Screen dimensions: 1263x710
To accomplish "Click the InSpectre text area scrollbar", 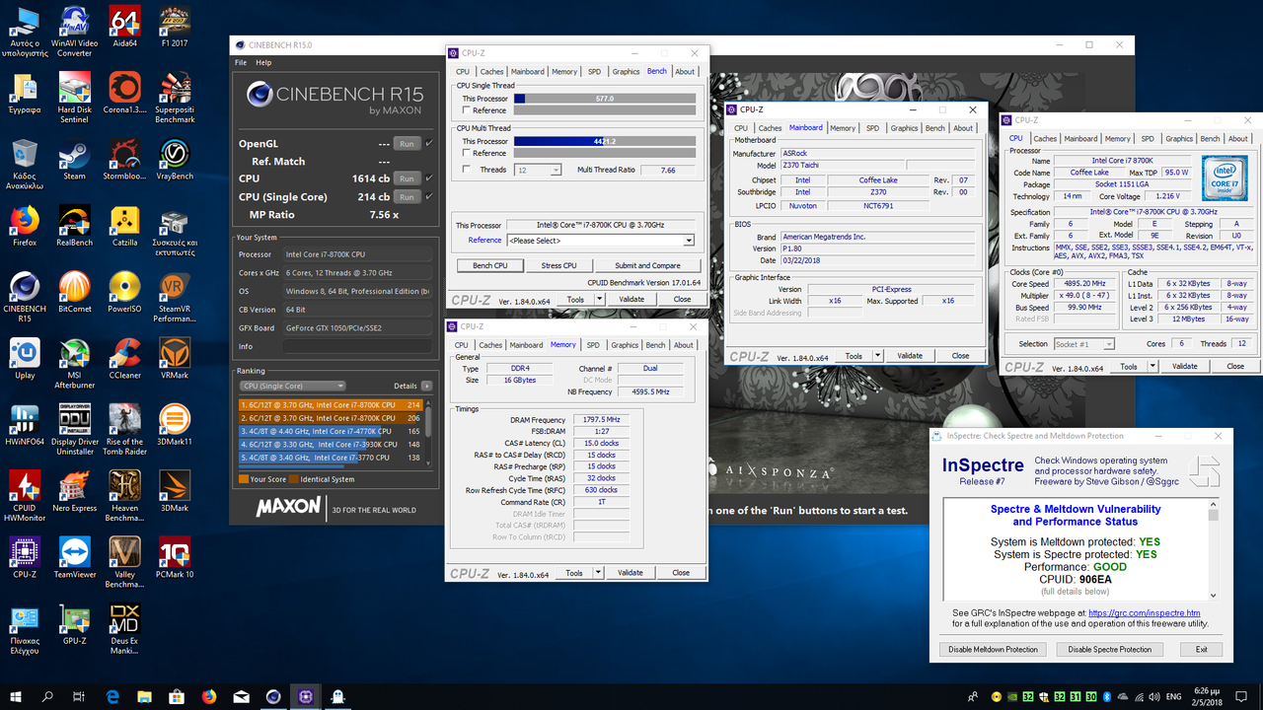I will point(1214,550).
